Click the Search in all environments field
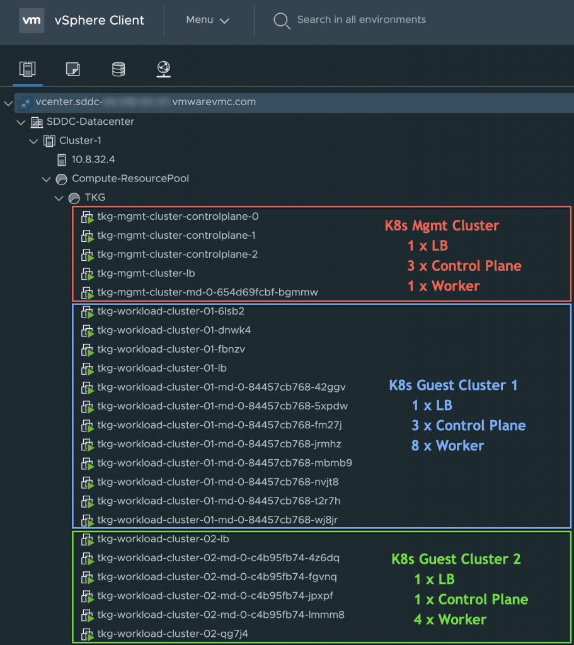Image resolution: width=574 pixels, height=645 pixels. (361, 20)
